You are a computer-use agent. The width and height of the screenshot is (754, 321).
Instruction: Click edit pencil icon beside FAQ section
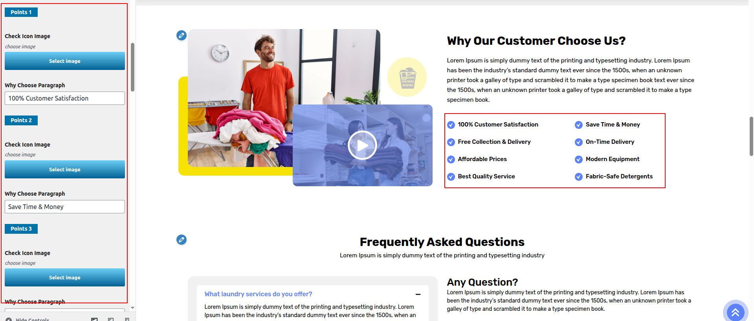(x=181, y=240)
